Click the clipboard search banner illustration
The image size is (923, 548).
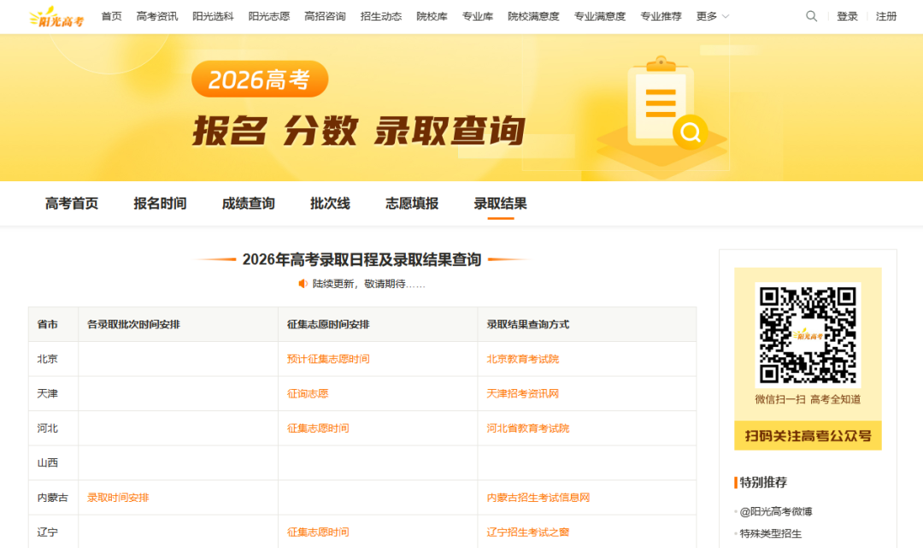(x=662, y=118)
